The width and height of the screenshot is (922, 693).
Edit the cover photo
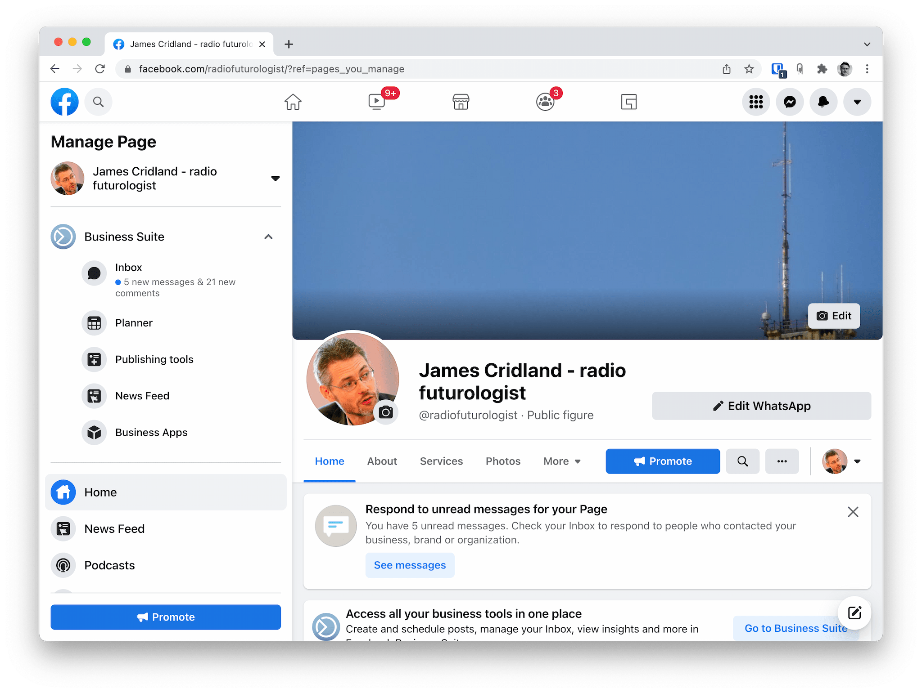[x=834, y=316]
